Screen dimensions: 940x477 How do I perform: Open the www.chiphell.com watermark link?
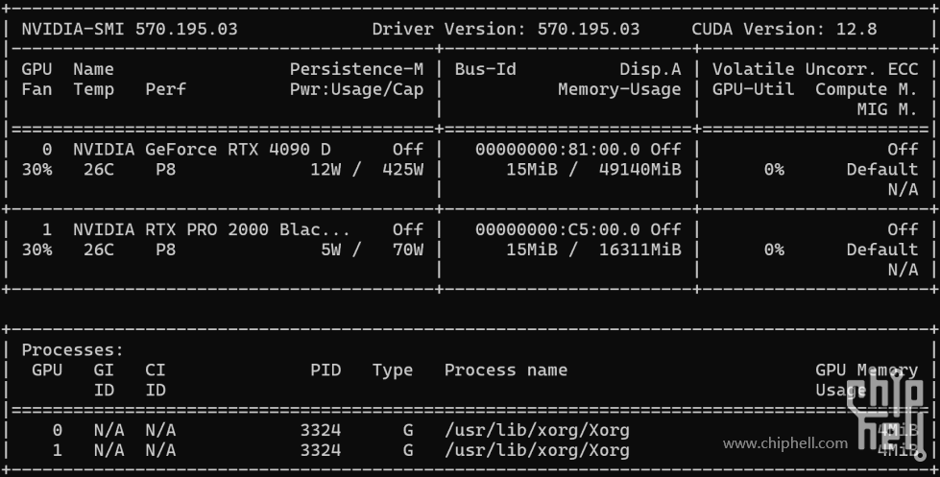click(785, 443)
